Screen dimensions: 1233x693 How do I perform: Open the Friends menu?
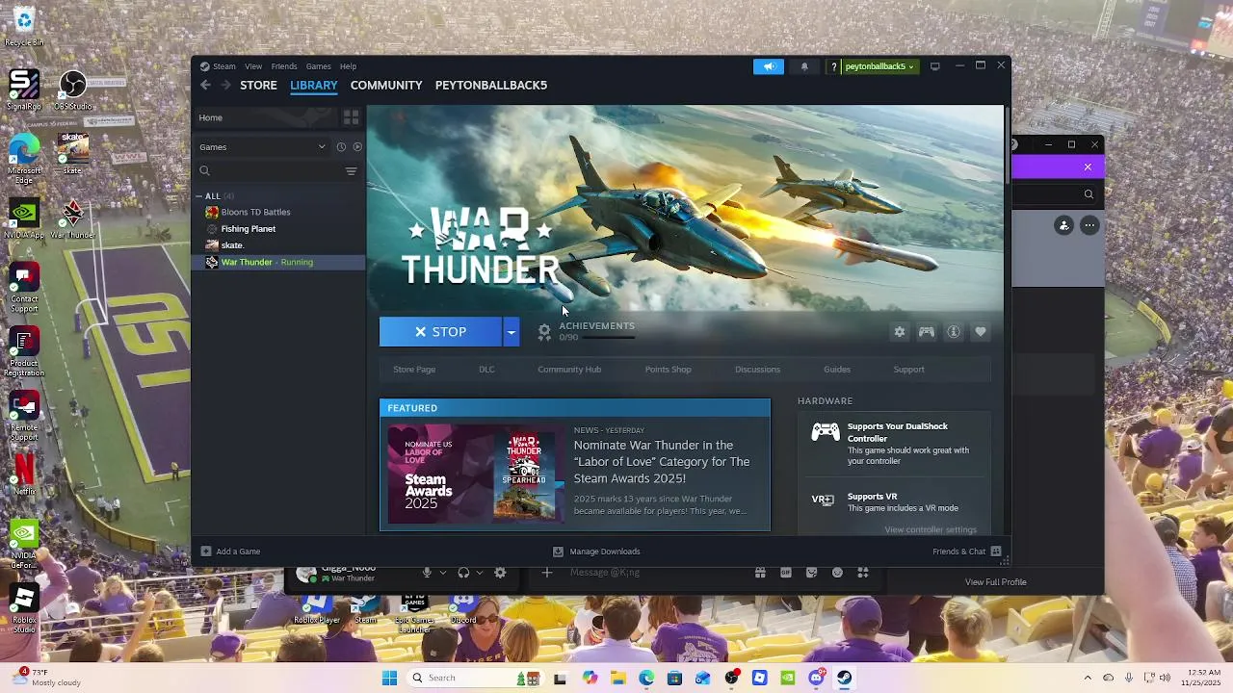pyautogui.click(x=284, y=66)
